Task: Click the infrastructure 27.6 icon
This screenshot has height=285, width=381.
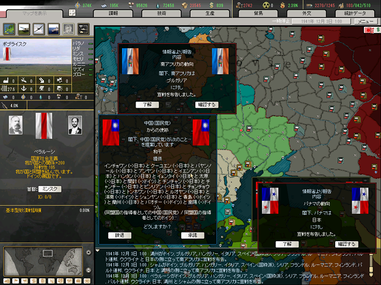Action: coord(4,89)
